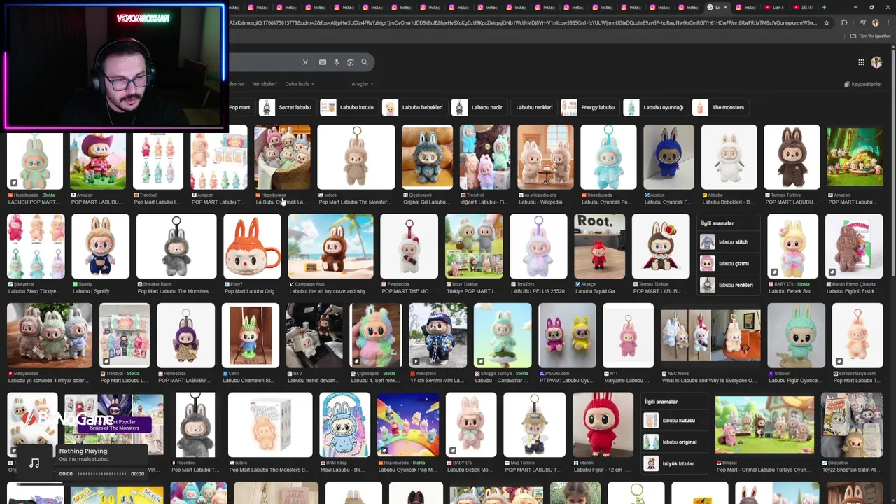Switch to the SİSTEM YouTube tab
Viewport: 896px width, 504px height.
(x=803, y=7)
